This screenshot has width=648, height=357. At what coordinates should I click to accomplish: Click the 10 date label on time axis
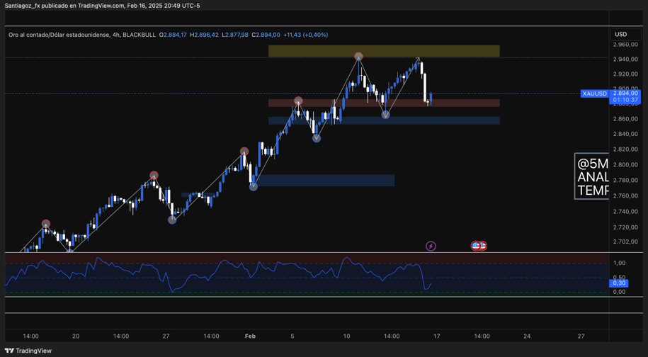[346, 336]
